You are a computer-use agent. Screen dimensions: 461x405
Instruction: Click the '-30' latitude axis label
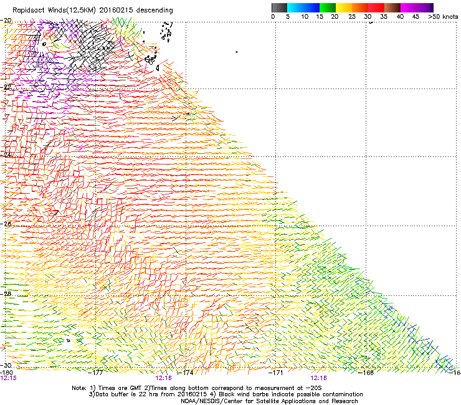click(6, 365)
